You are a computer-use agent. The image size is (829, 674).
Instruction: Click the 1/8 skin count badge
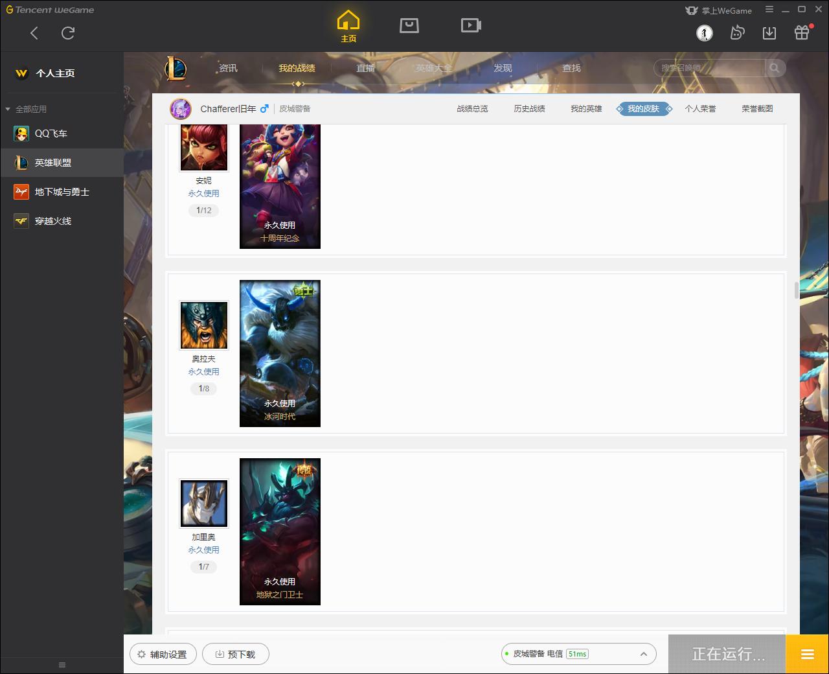click(x=204, y=389)
